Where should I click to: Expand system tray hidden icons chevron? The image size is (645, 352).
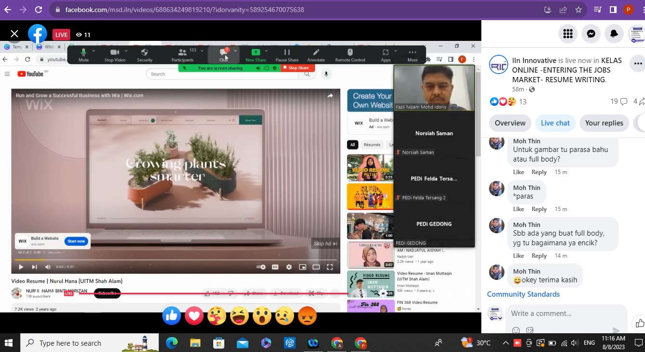505,343
